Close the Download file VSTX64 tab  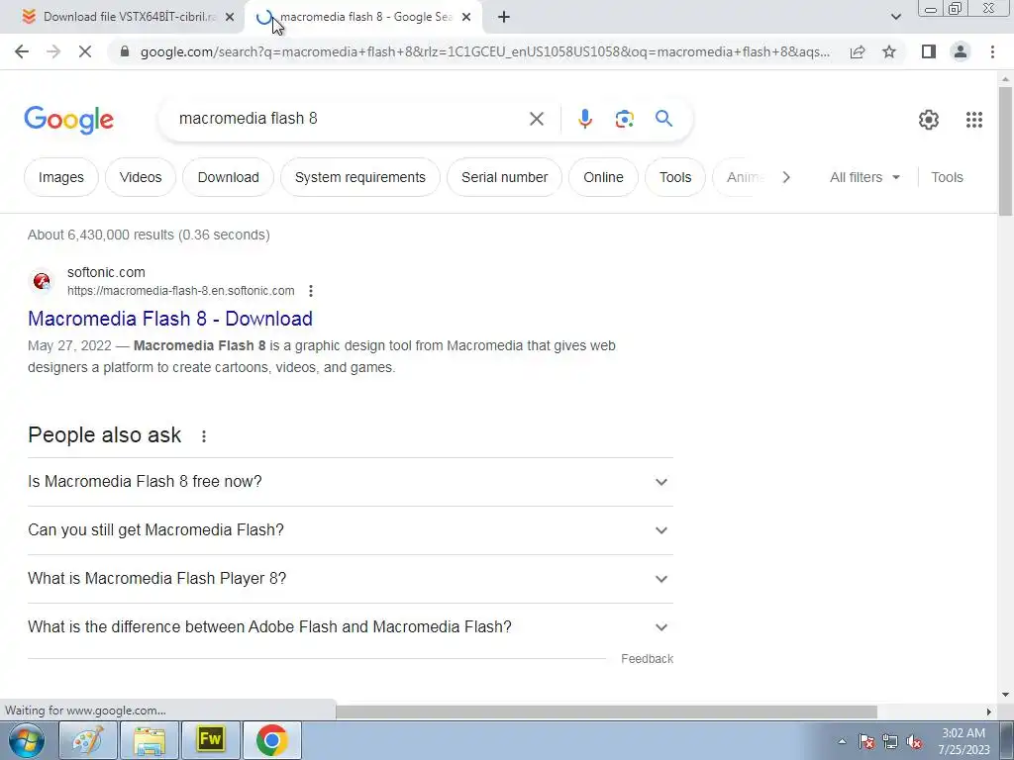pos(230,18)
